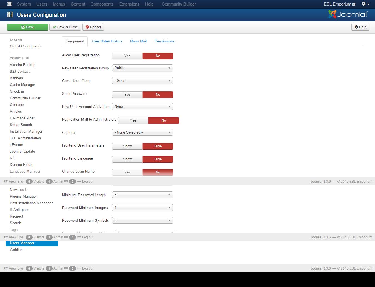Select Users Manager in the sidebar

(32, 243)
